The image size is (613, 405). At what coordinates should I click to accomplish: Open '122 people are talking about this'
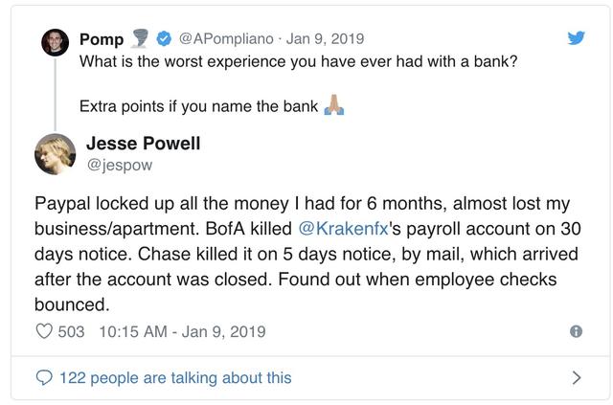click(175, 378)
